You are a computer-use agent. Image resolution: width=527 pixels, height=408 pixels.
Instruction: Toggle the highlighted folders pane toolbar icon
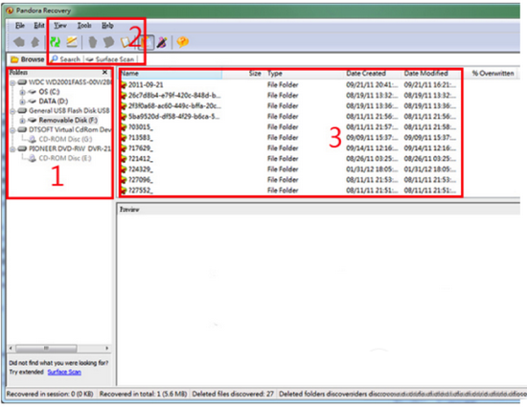click(146, 42)
